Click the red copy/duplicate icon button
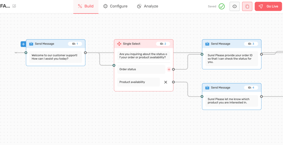The height and width of the screenshot is (145, 283). (x=247, y=6)
